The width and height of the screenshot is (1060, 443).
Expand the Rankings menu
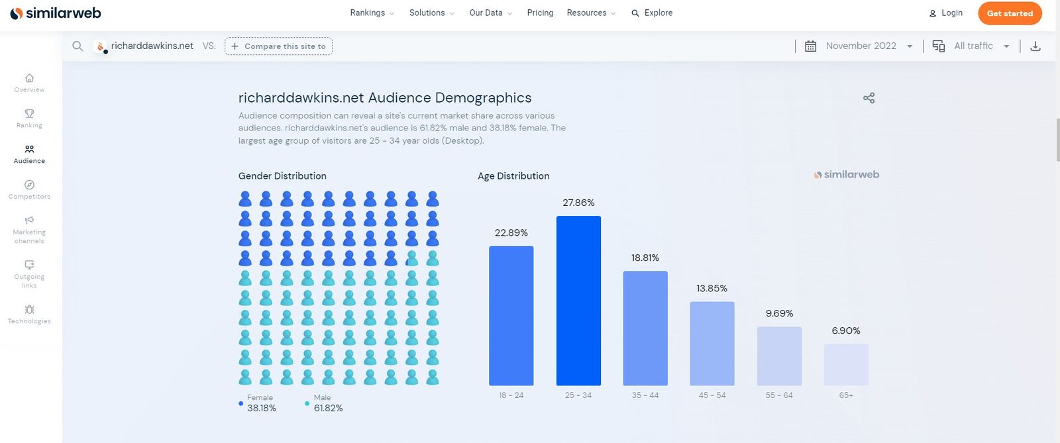372,13
